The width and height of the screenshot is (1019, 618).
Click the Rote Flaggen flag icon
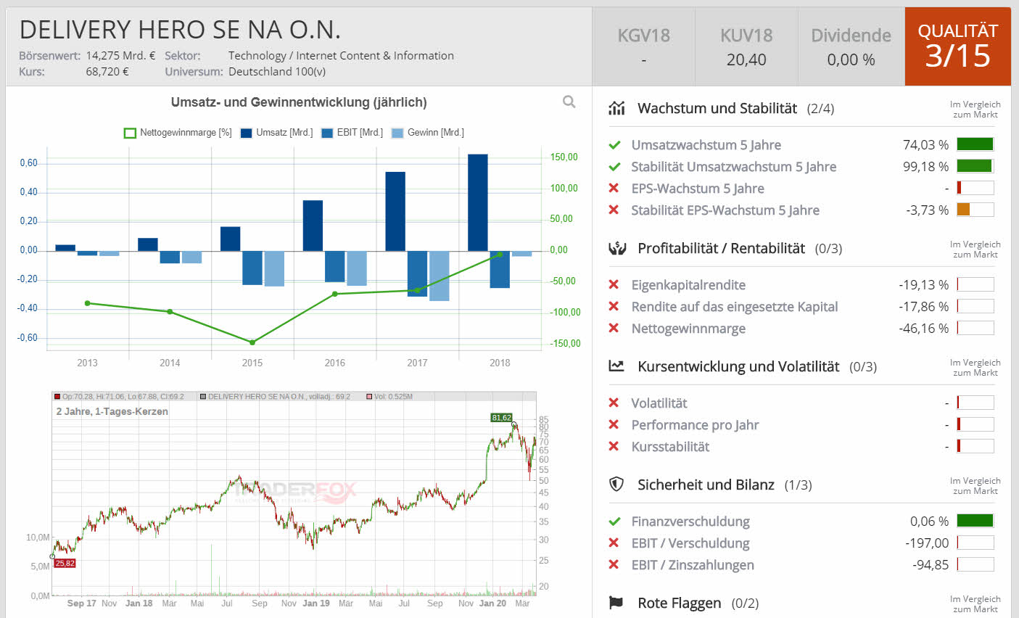point(616,603)
